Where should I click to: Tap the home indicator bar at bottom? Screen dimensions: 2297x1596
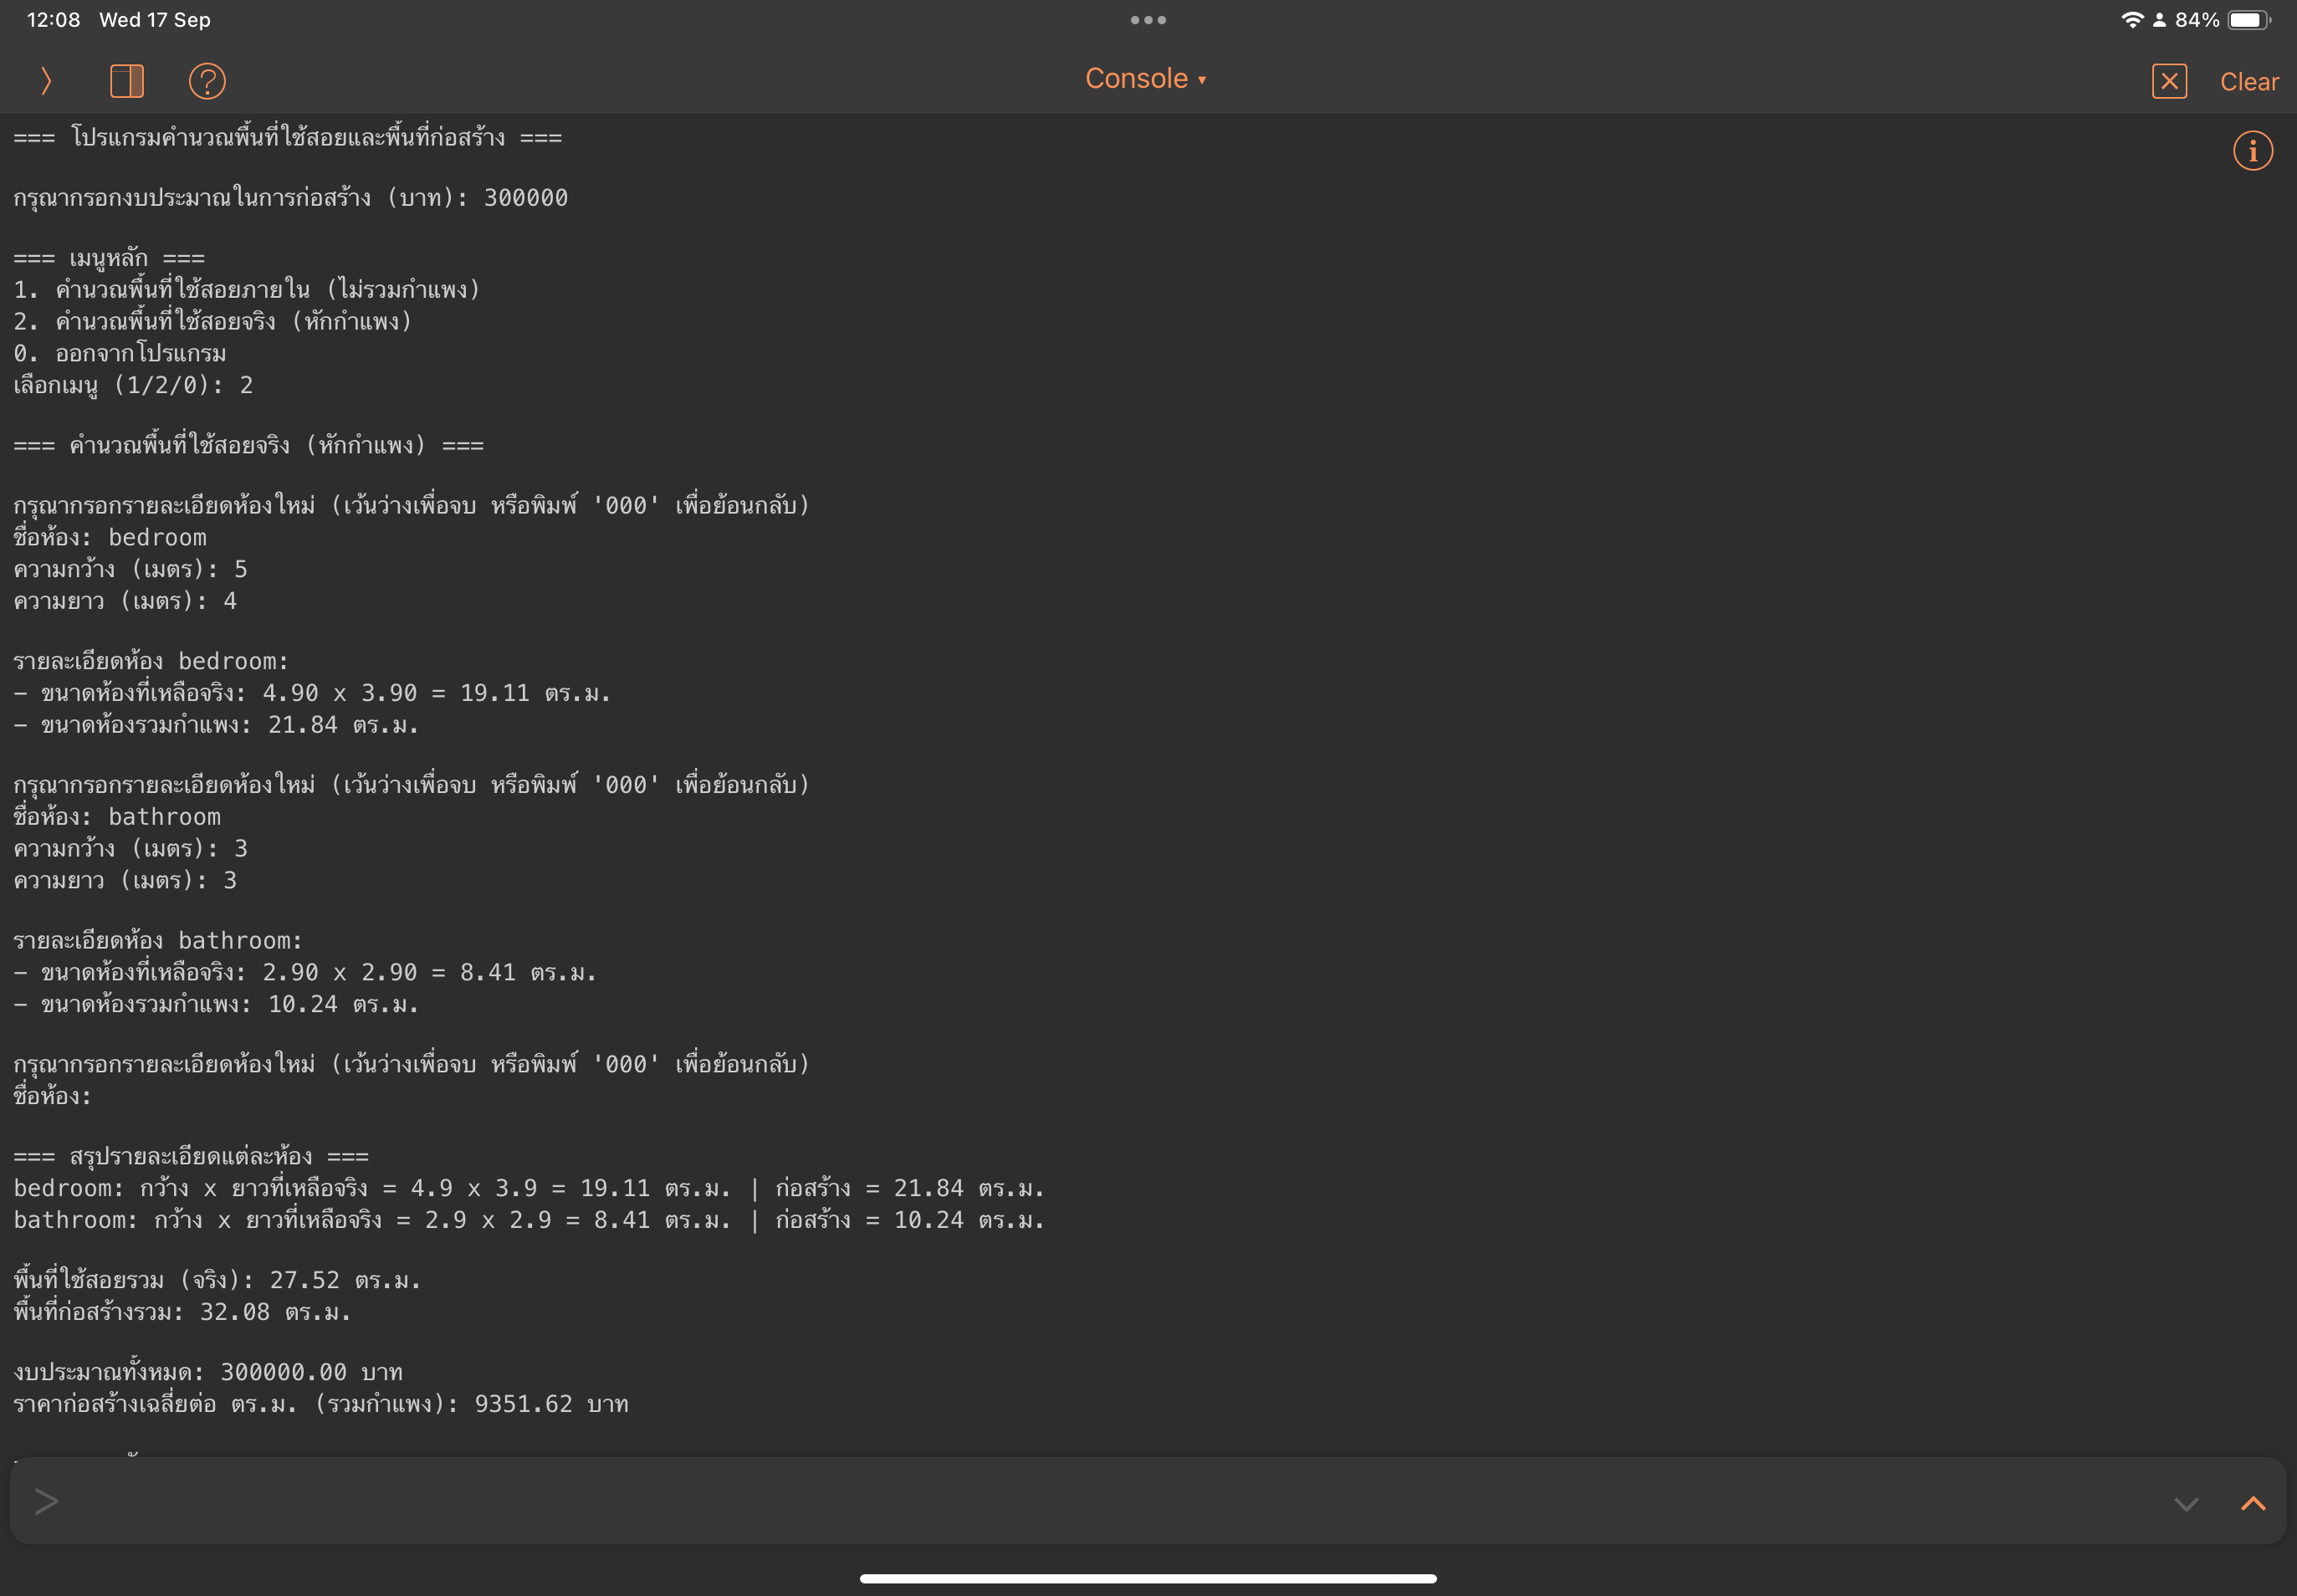(1148, 1579)
